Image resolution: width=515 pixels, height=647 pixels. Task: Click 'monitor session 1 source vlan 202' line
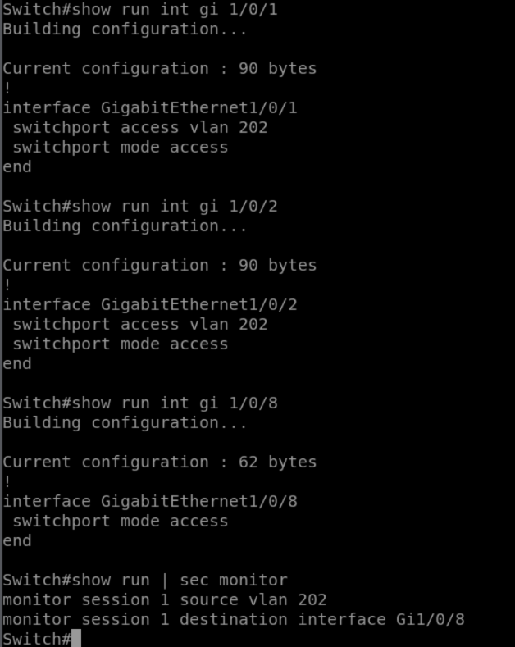tap(164, 599)
